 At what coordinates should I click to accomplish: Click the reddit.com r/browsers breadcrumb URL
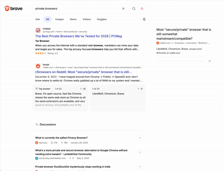pyautogui.click(x=93, y=67)
